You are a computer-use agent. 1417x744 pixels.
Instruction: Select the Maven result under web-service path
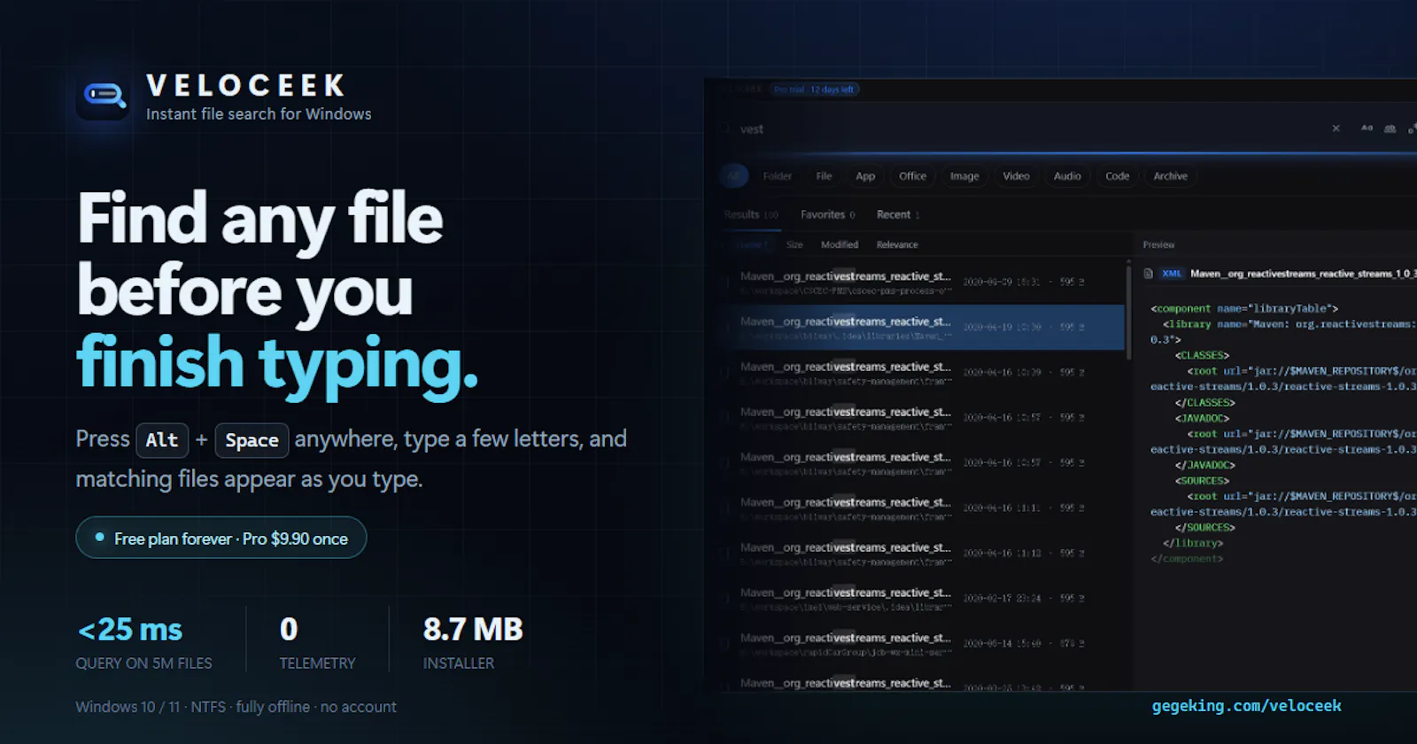[921, 599]
